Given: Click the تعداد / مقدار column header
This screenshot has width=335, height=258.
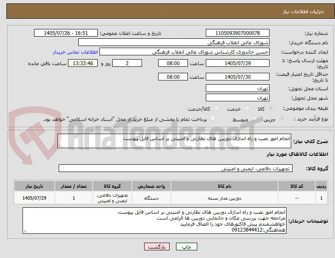Looking at the screenshot, I should [x=74, y=186].
